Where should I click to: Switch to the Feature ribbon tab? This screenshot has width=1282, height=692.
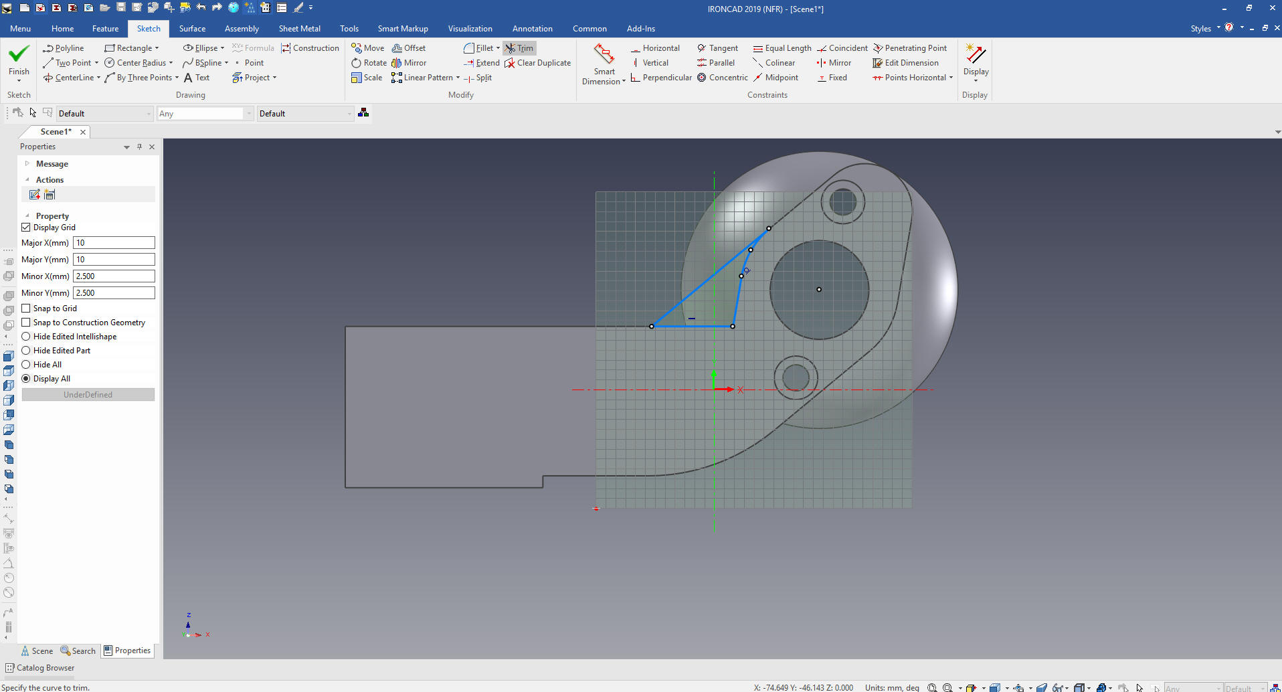(x=105, y=29)
